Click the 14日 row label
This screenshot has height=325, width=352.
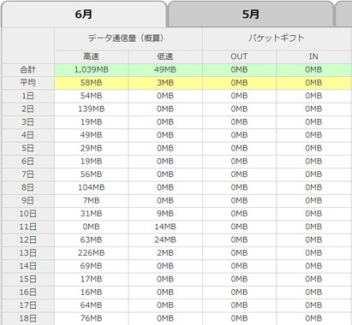click(28, 266)
